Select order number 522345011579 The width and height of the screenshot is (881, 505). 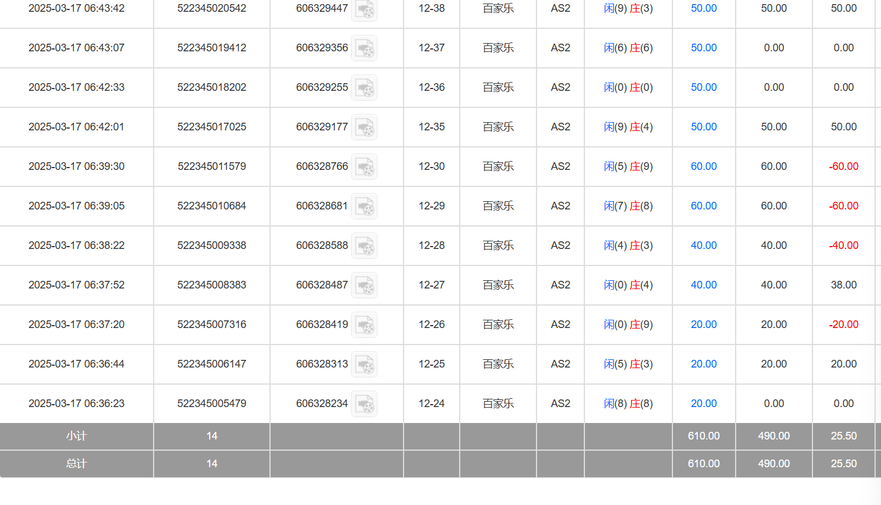pyautogui.click(x=212, y=166)
